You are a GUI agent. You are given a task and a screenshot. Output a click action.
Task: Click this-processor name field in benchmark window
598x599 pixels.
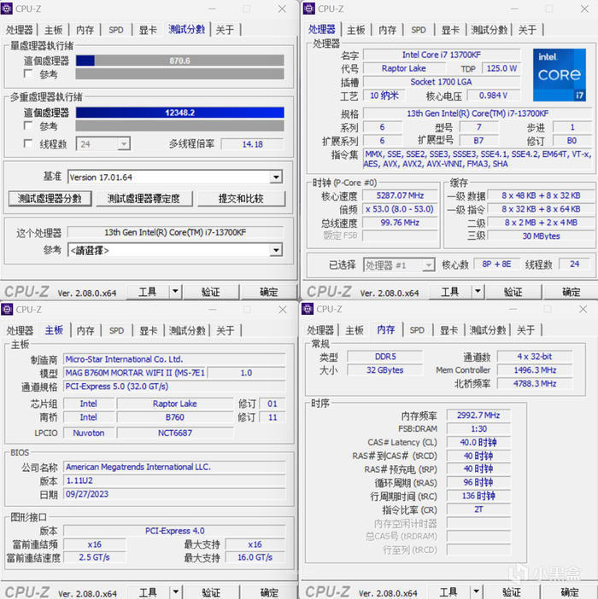coord(175,232)
